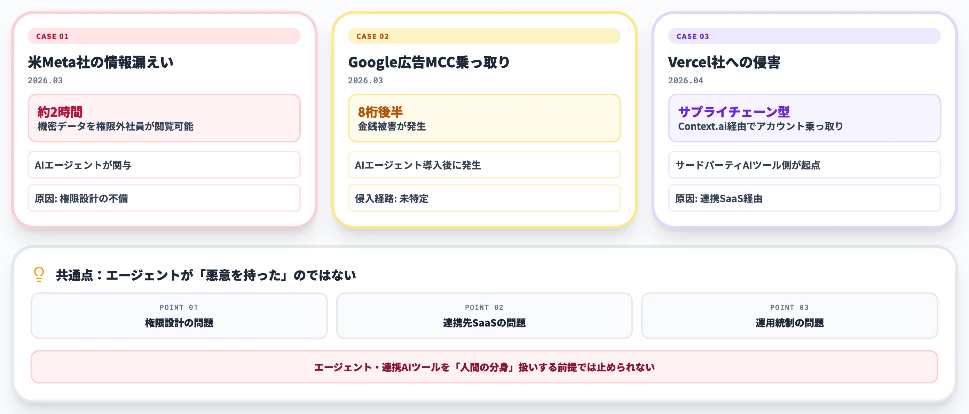The image size is (969, 414).
Task: Select the AIエージェントが関与 row
Action: pos(164,165)
